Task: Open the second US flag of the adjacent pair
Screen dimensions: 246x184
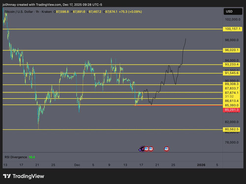Action: point(151,149)
